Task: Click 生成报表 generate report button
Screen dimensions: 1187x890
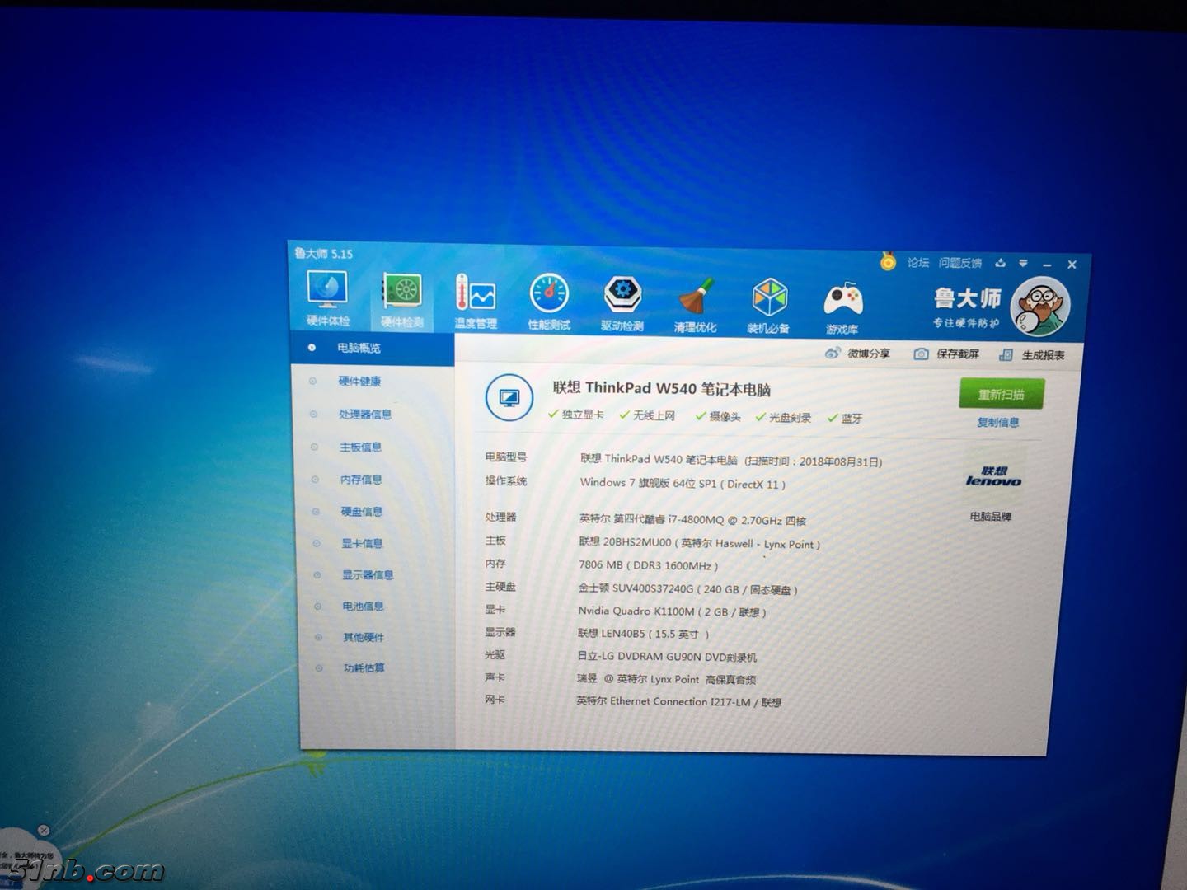Action: click(x=1032, y=355)
